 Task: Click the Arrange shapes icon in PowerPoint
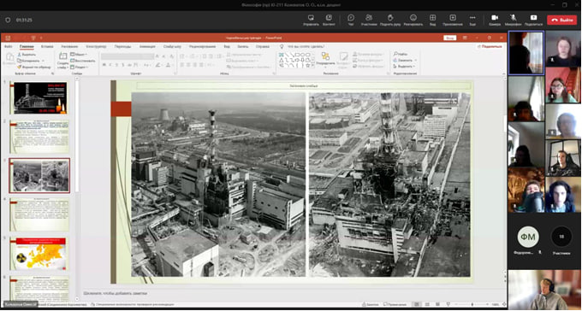point(325,59)
